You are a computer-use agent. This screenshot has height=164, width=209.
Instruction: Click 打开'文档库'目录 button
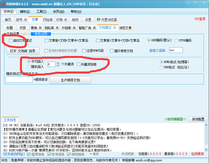point(23,51)
